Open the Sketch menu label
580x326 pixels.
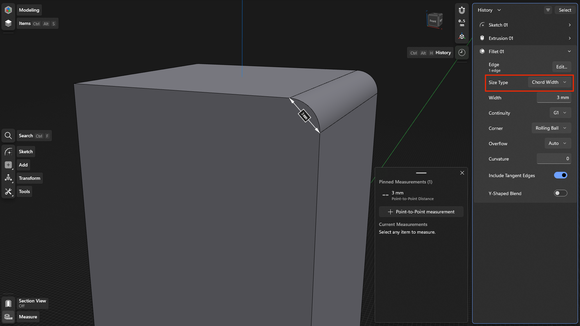coord(26,152)
